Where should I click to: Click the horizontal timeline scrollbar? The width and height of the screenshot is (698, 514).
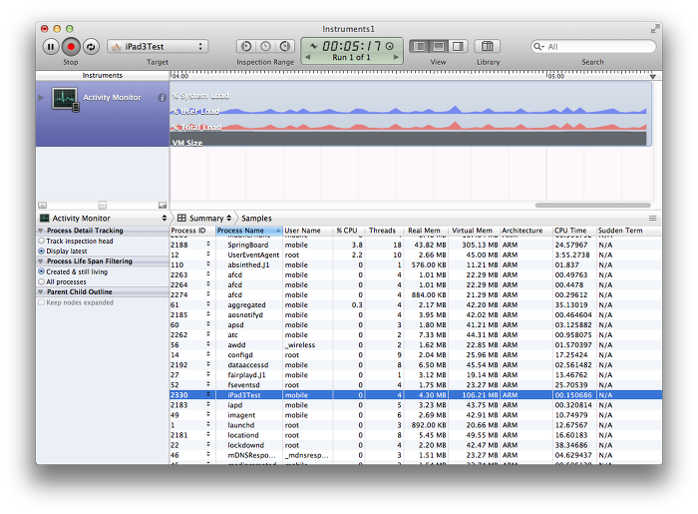592,206
